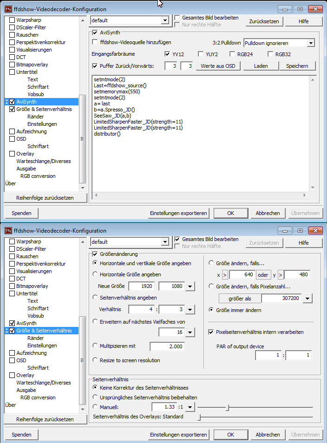Open 'RGB conversion' in lower window tree

pos(38,397)
